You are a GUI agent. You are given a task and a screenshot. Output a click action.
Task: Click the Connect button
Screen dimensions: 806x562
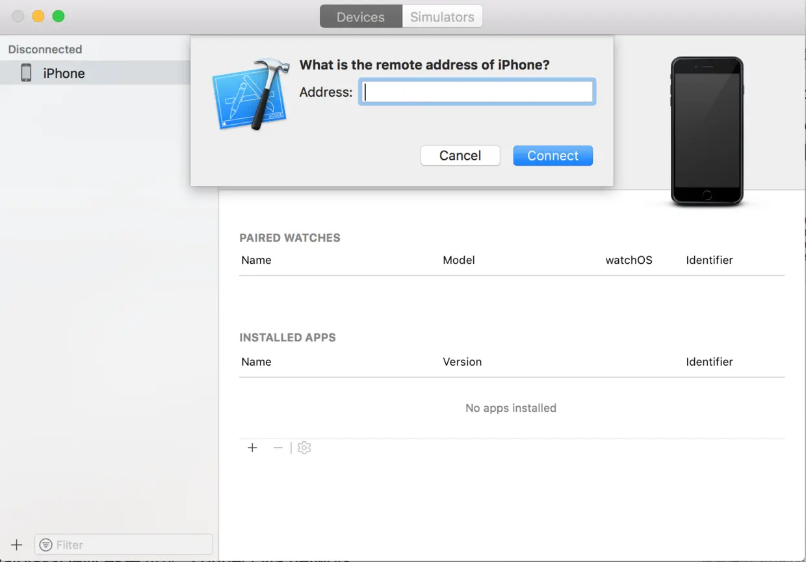[553, 155]
